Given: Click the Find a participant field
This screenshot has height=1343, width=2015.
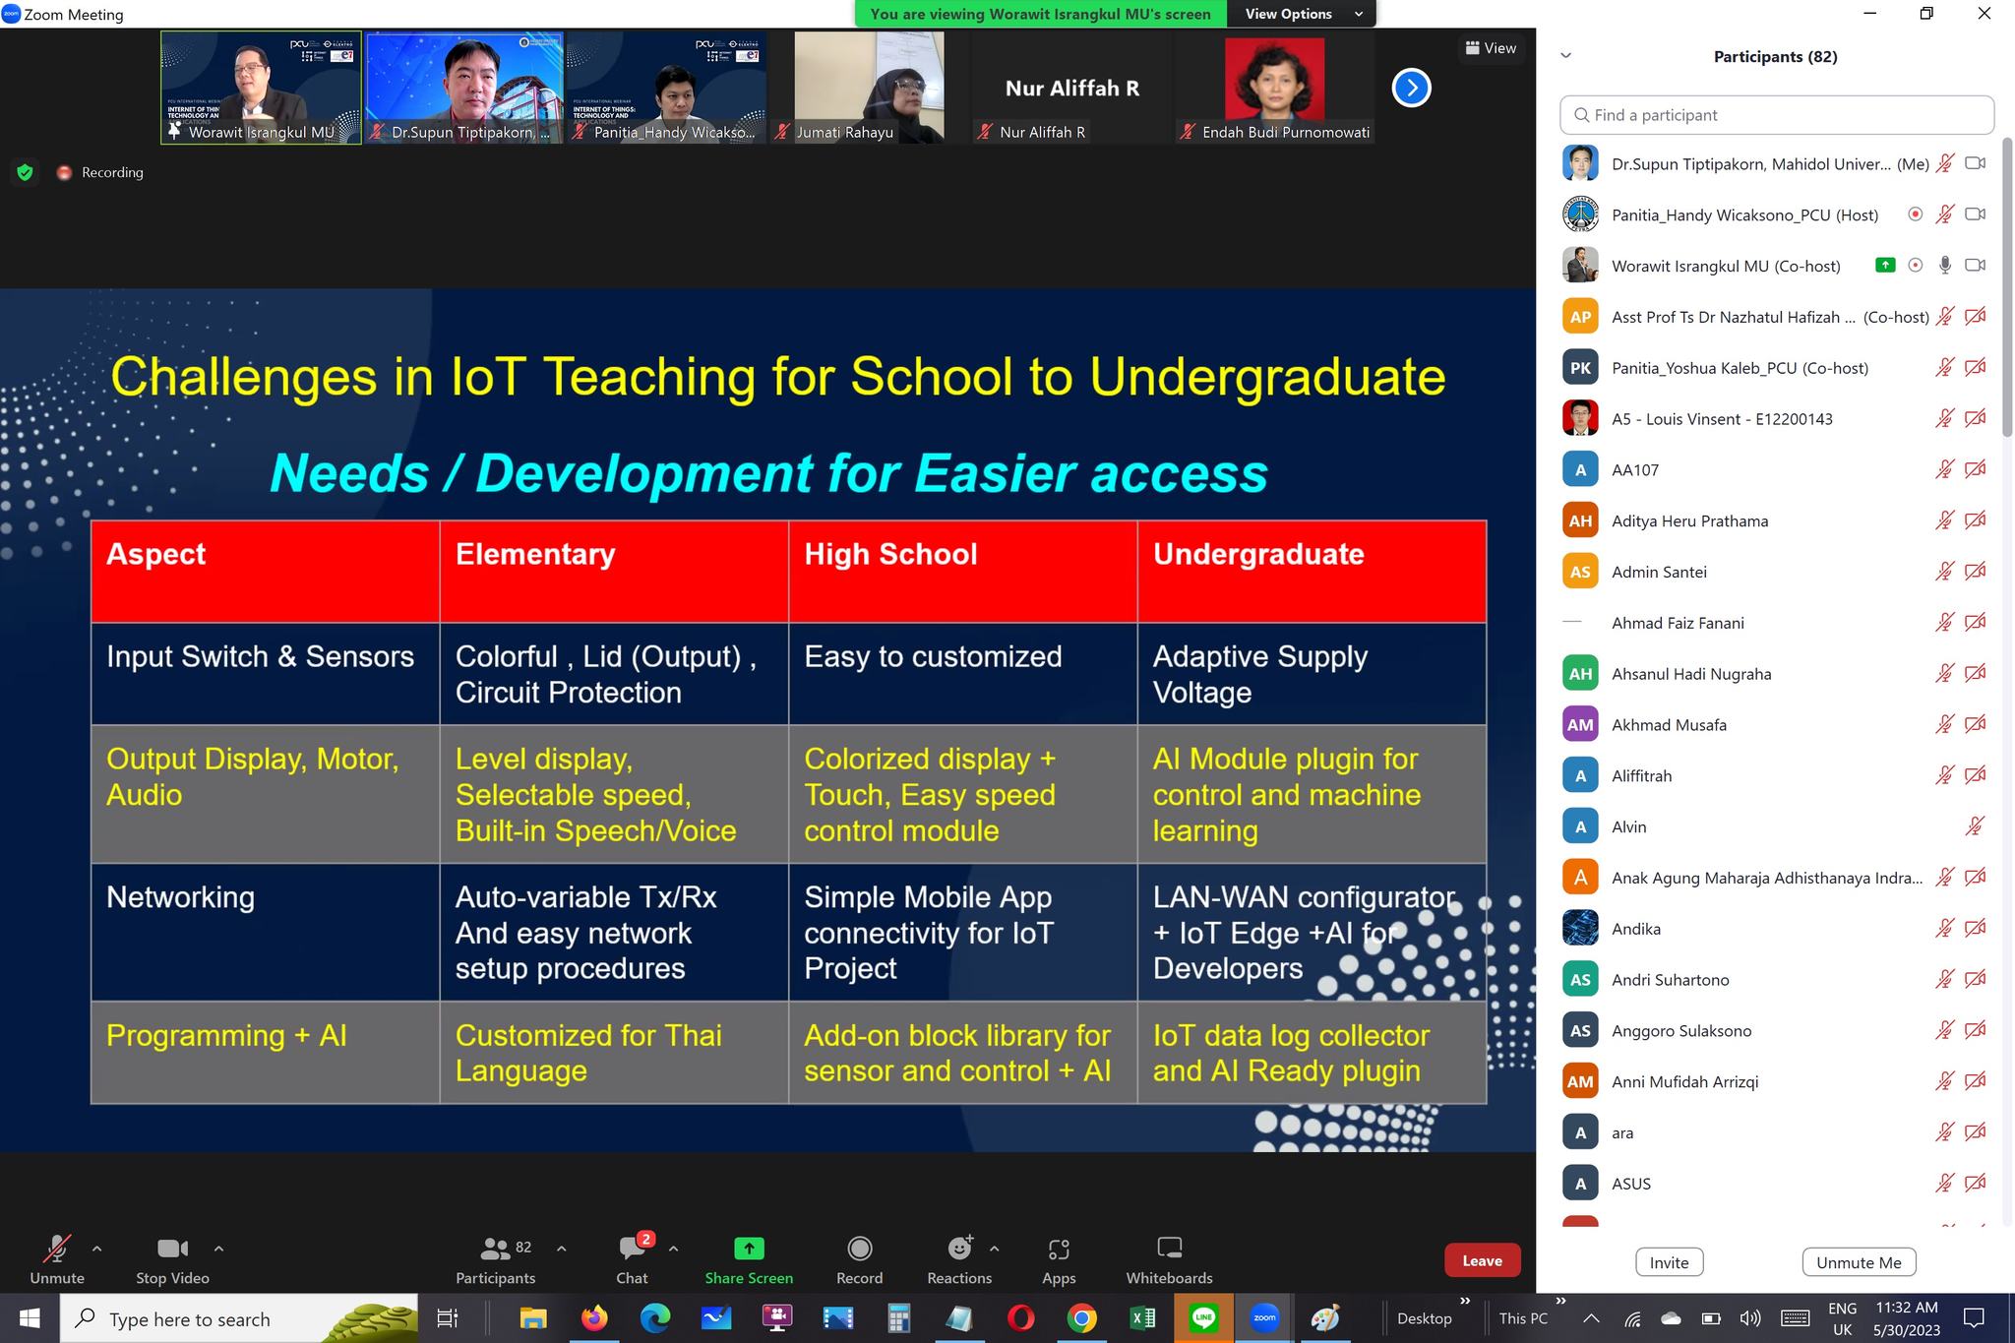Looking at the screenshot, I should click(x=1776, y=115).
